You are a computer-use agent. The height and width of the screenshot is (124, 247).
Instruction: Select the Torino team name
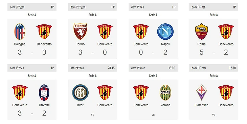(80, 44)
